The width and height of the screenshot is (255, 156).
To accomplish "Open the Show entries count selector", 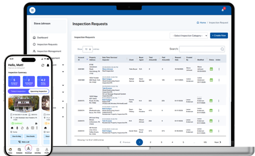I will [88, 49].
